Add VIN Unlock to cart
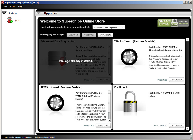This screenshot has height=140, width=193. [x=176, y=125]
